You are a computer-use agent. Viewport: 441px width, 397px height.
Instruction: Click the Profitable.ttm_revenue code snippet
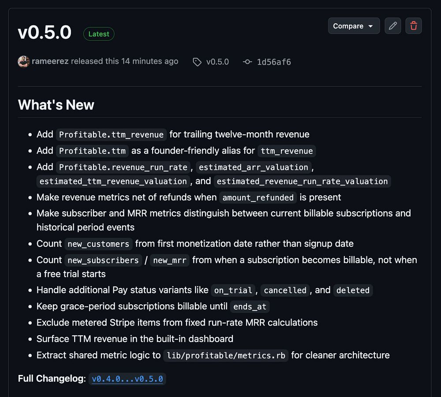(112, 135)
